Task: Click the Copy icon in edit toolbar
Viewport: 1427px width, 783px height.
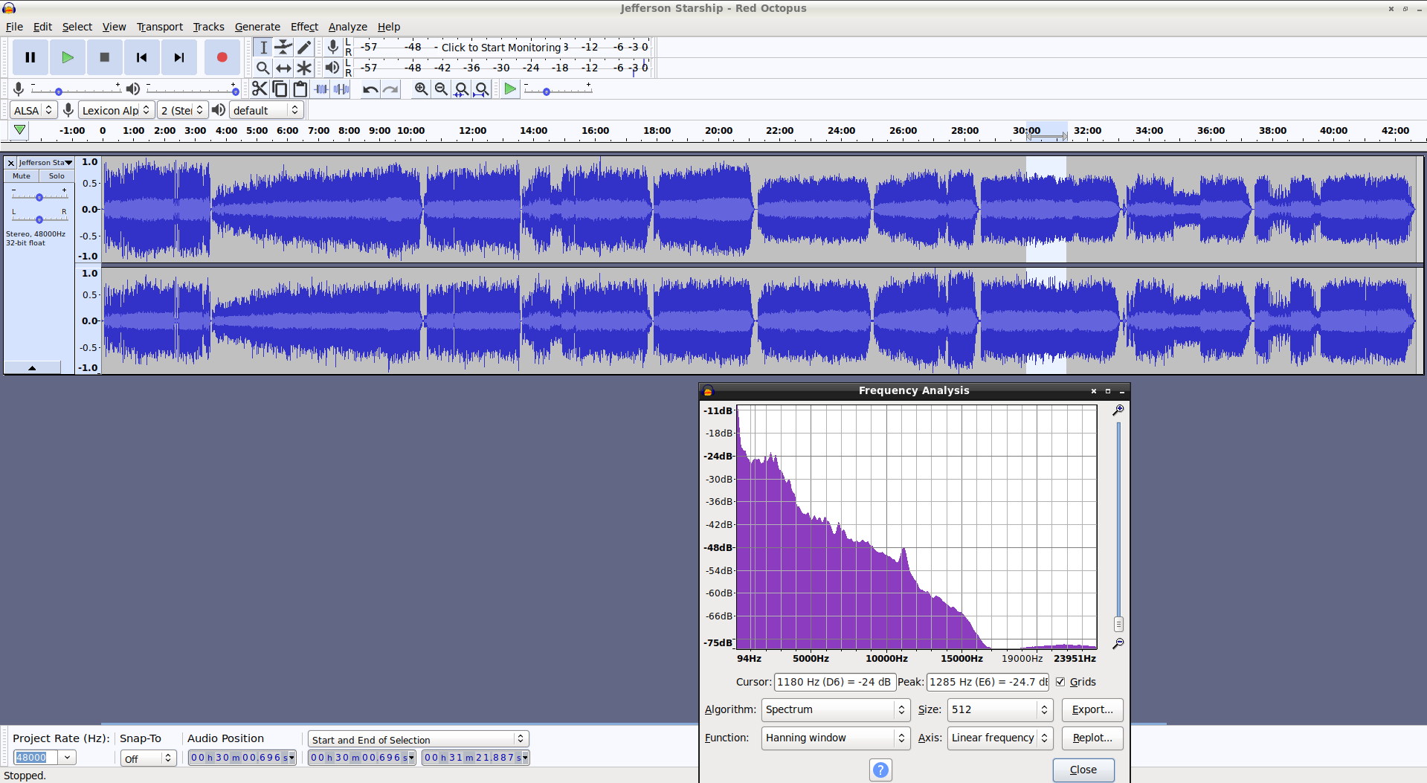Action: click(x=280, y=89)
